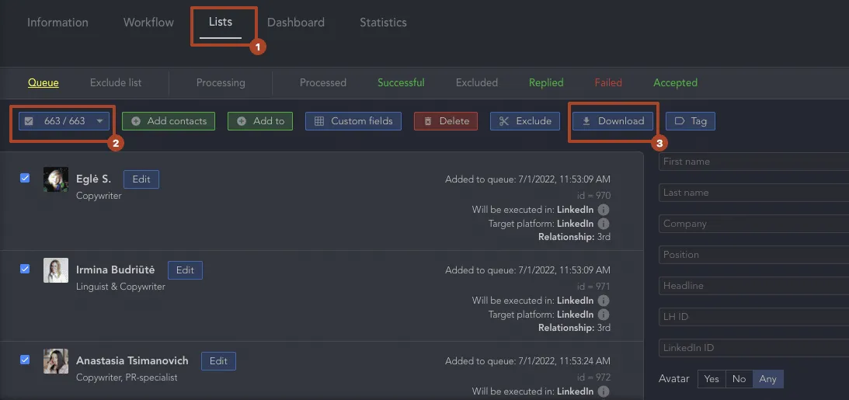
Task: Uncheck Irmina Budriūtė contact checkbox
Action: click(x=25, y=269)
